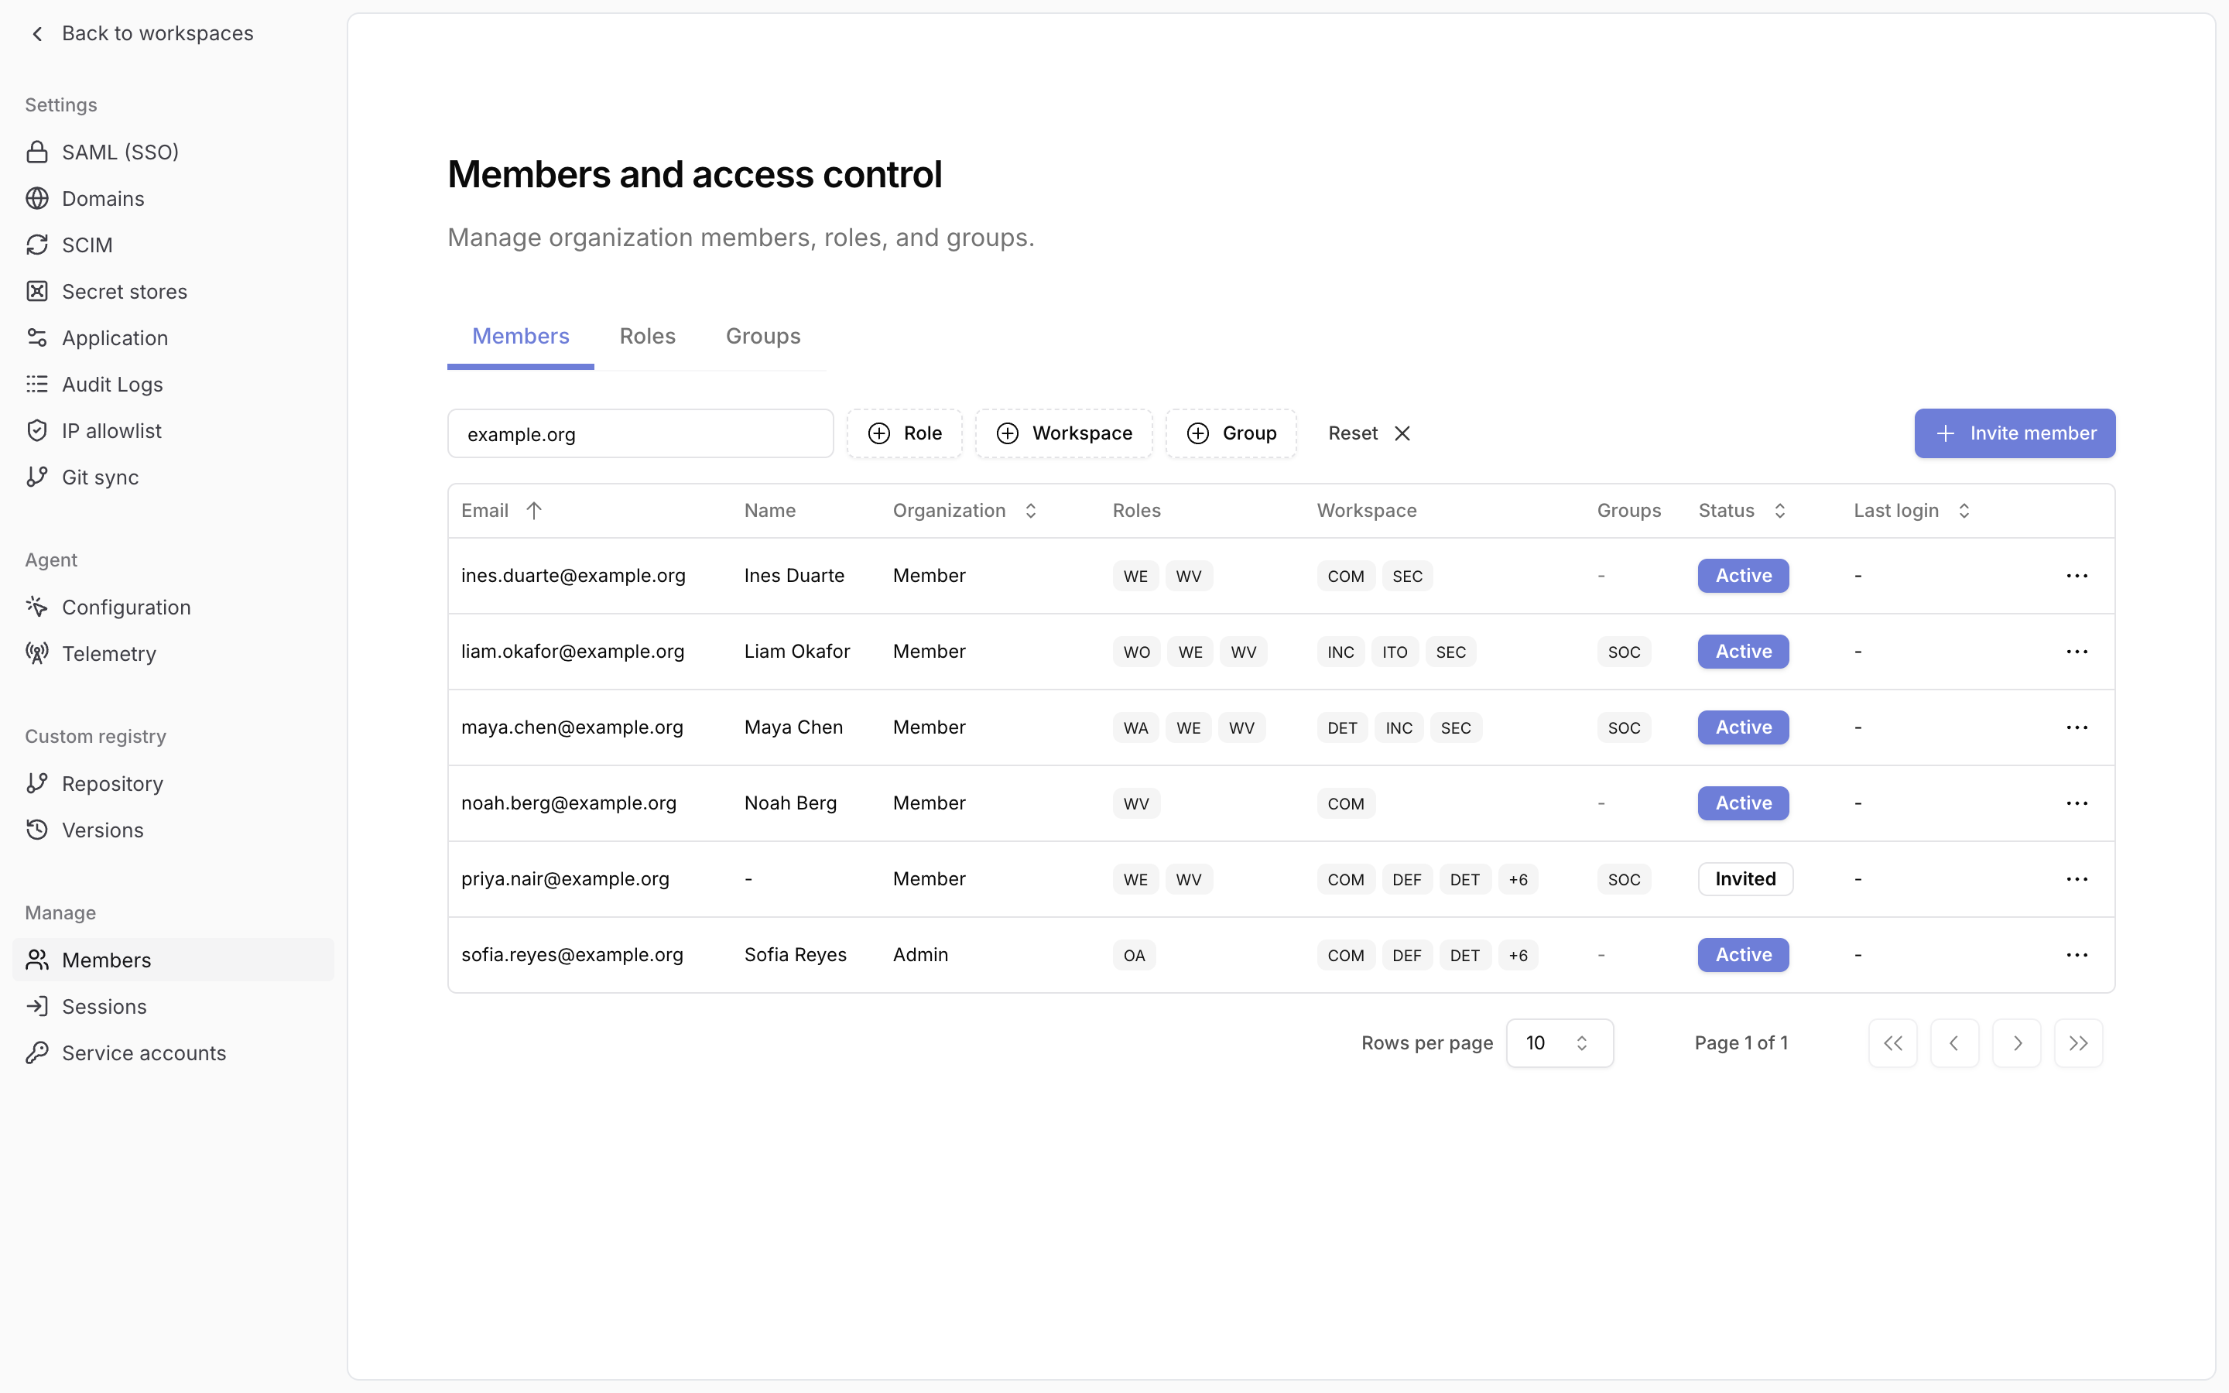2229x1393 pixels.
Task: Select the Members tab
Action: [520, 337]
